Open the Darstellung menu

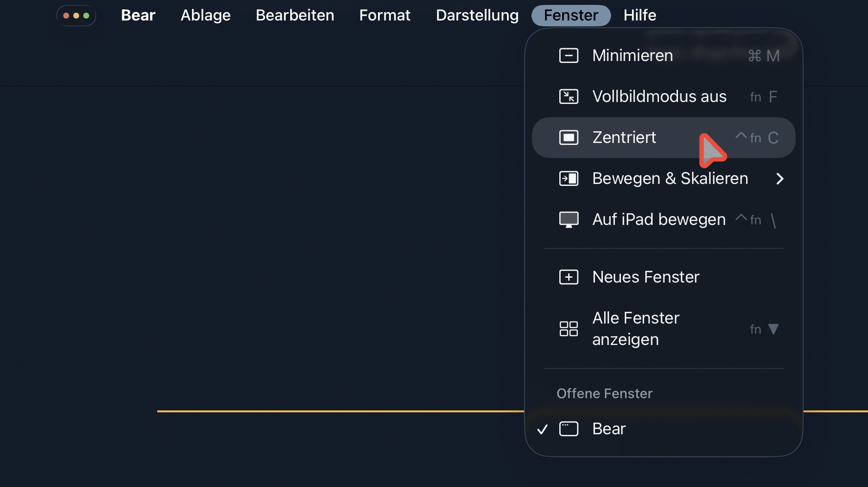[x=477, y=15]
